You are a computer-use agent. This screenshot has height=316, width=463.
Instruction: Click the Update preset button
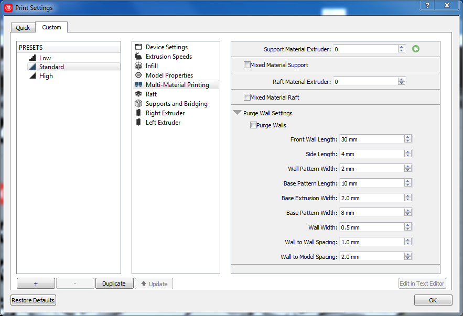pyautogui.click(x=154, y=284)
